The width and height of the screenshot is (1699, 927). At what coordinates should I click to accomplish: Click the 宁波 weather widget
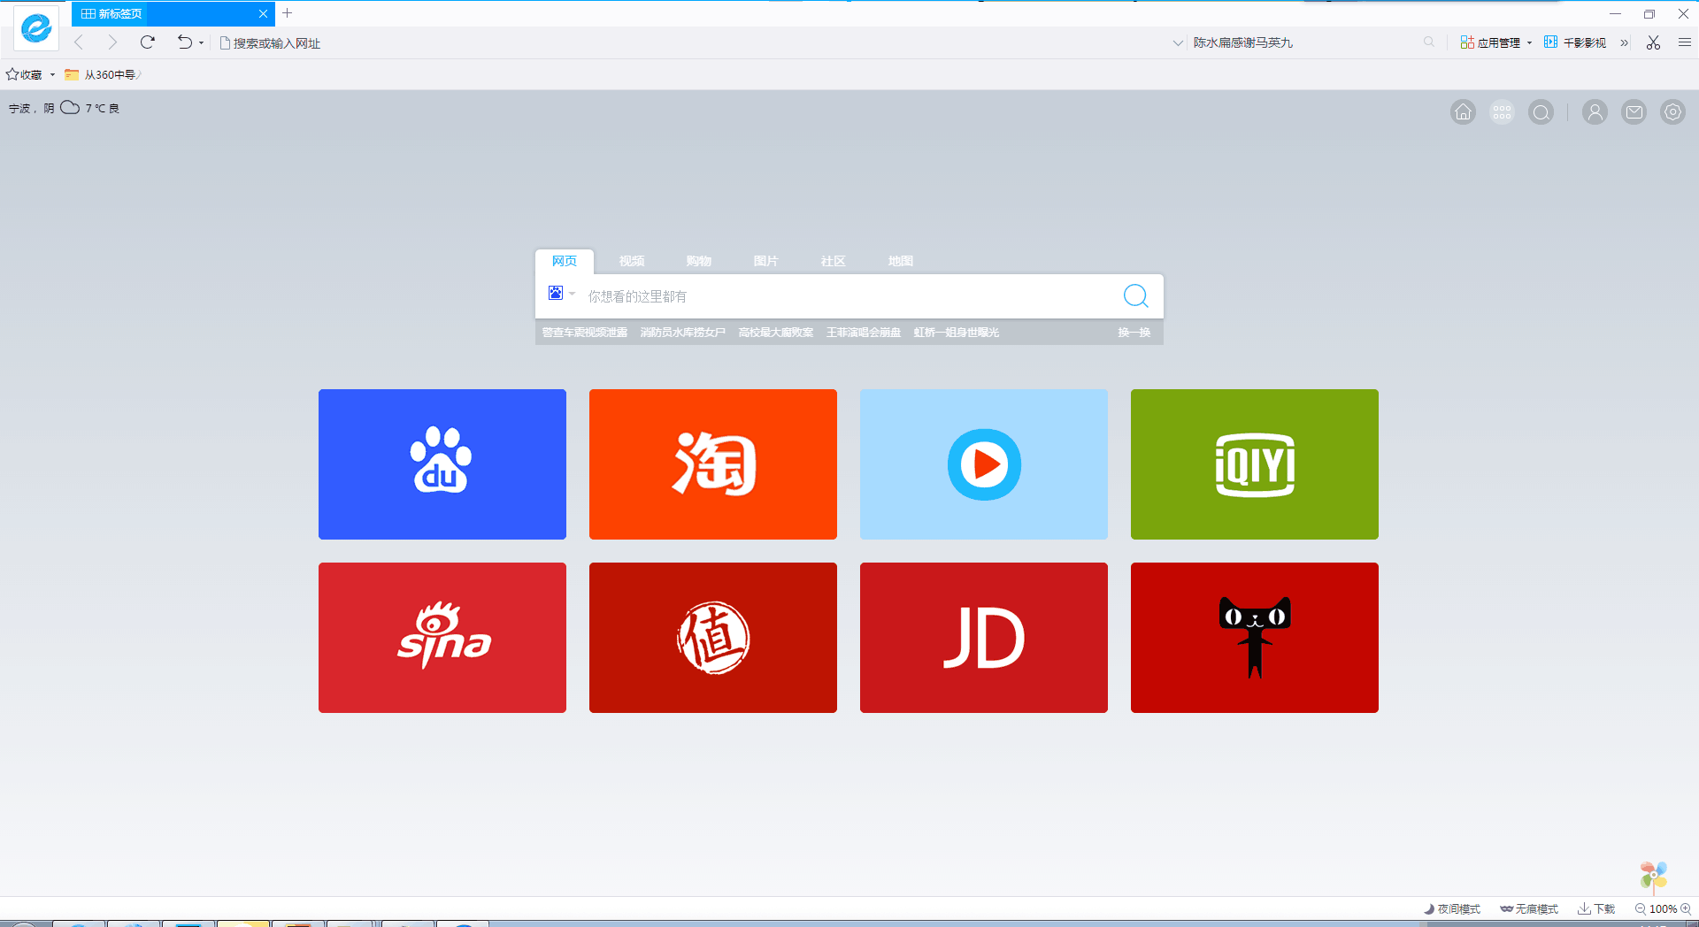(64, 108)
